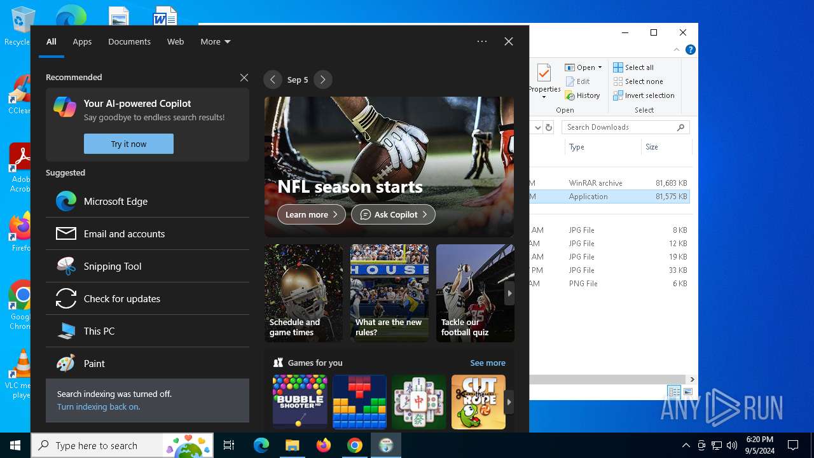Expand the More filter dropdown
The width and height of the screenshot is (814, 458).
point(216,41)
